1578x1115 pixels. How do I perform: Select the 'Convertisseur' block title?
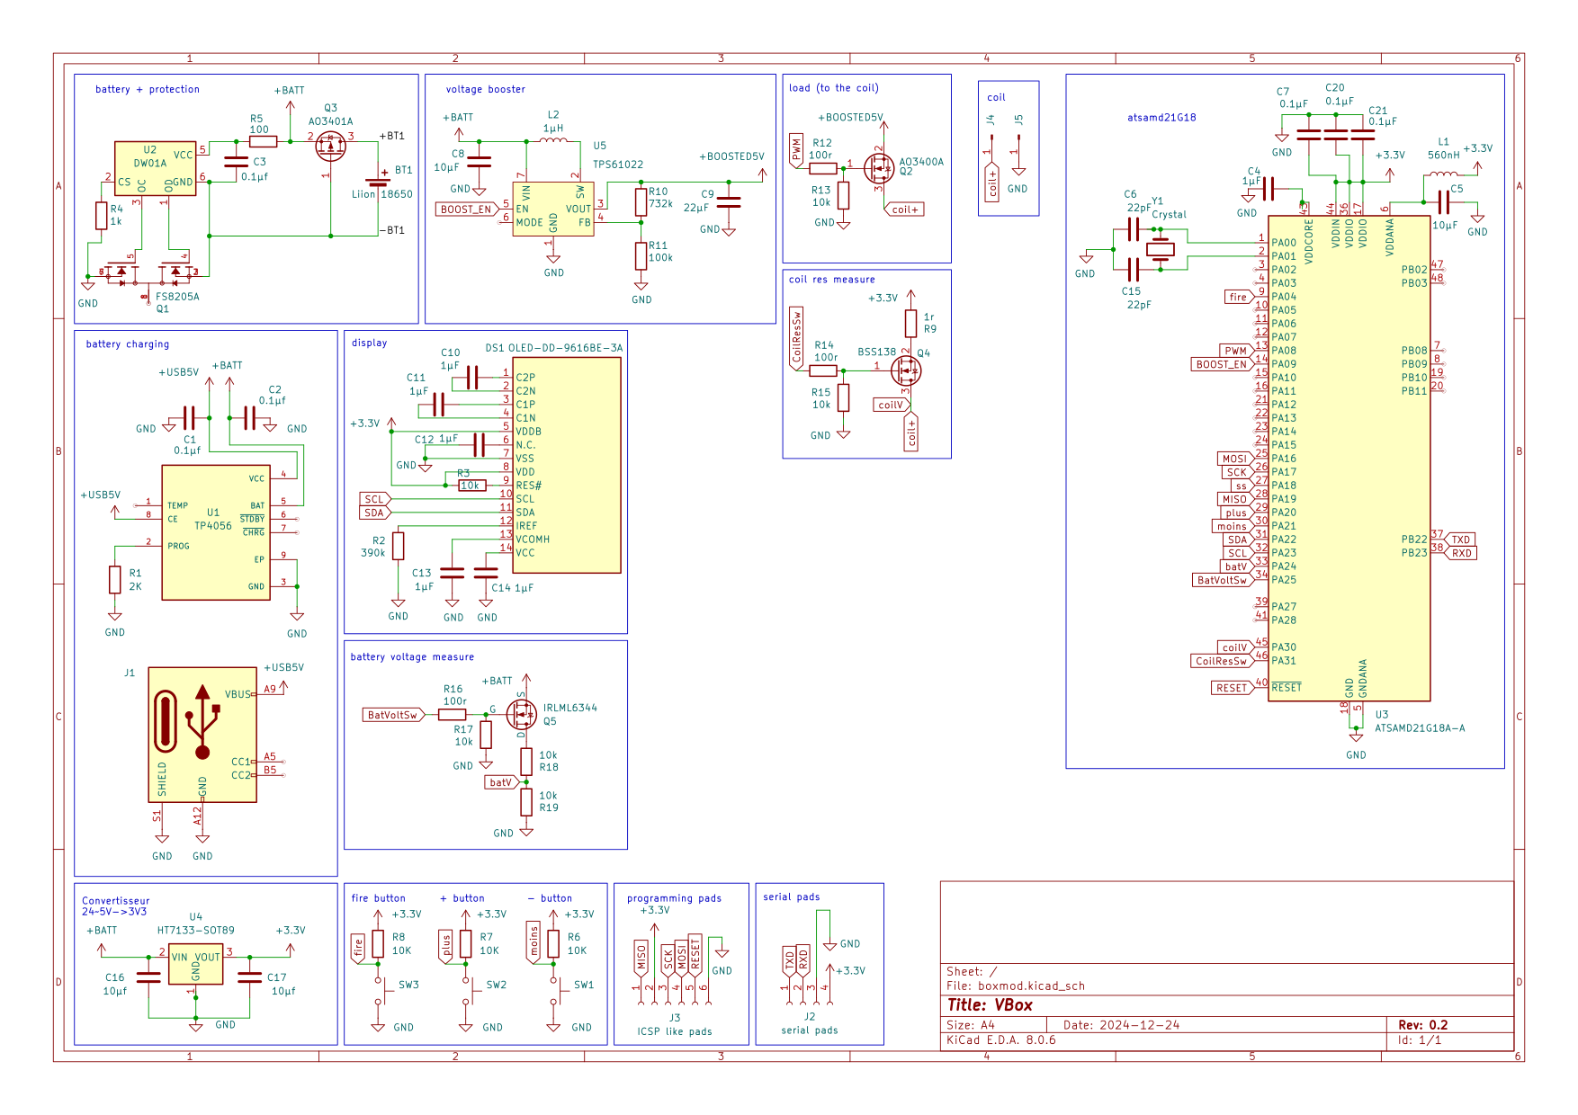[x=116, y=901]
